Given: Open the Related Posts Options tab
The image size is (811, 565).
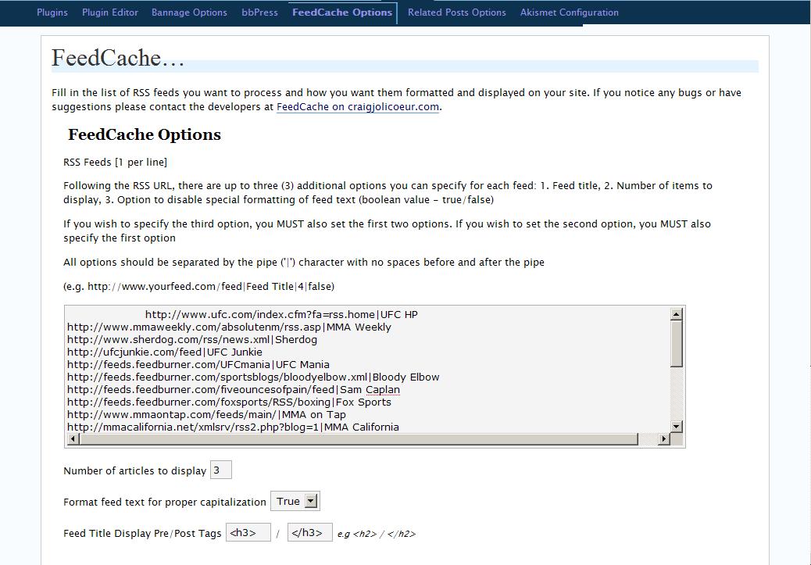Looking at the screenshot, I should point(457,13).
